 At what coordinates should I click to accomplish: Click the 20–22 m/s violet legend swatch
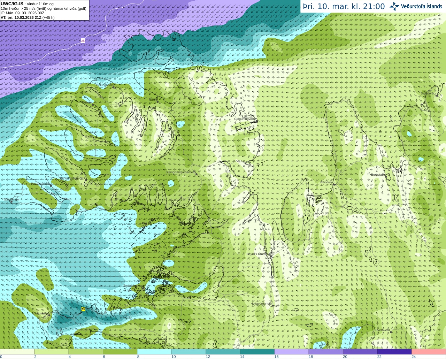360,352
